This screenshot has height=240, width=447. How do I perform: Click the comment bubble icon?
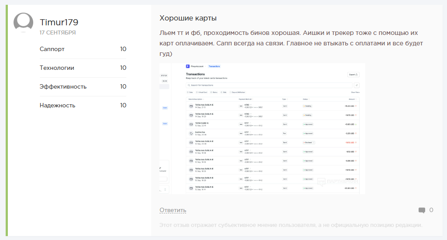422,210
